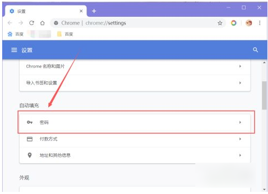Open the colorful ring extension icon
The width and height of the screenshot is (268, 194).
tap(234, 23)
